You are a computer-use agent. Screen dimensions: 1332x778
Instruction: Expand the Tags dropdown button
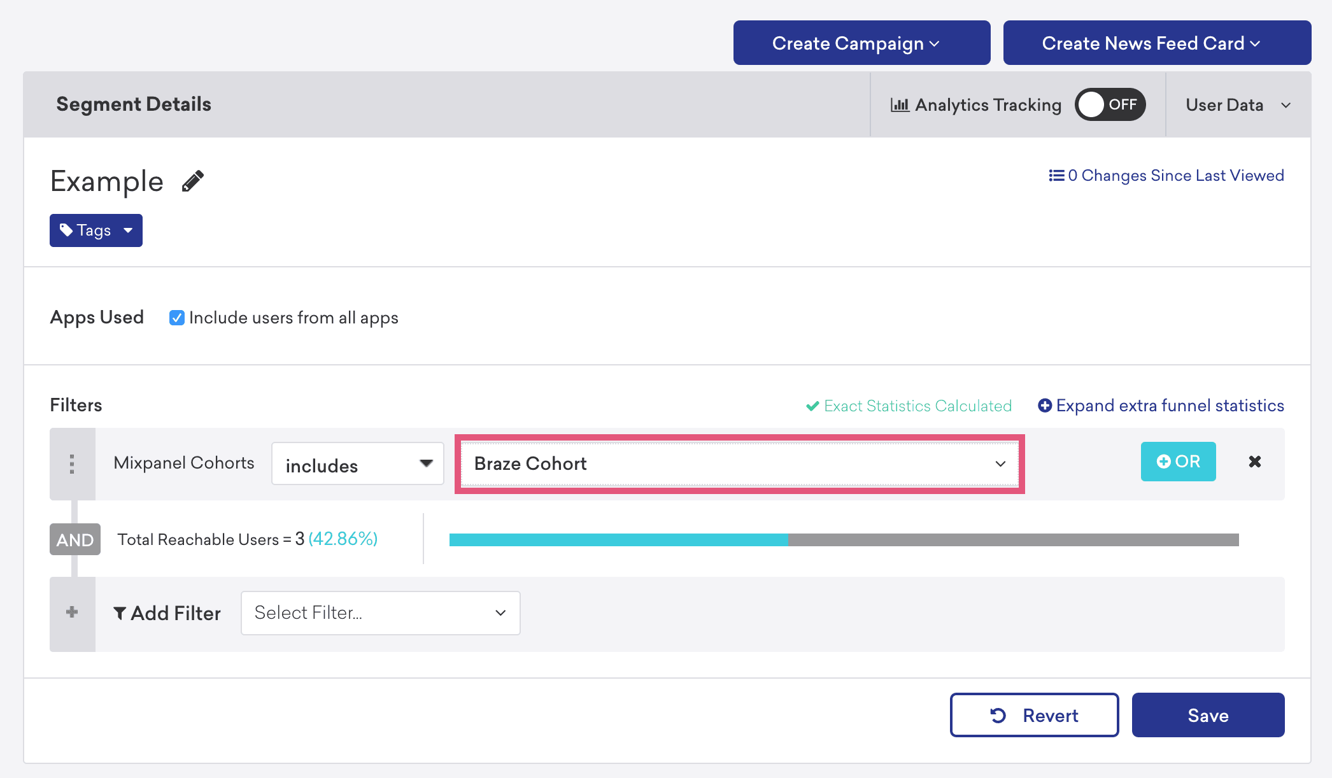[x=96, y=230]
